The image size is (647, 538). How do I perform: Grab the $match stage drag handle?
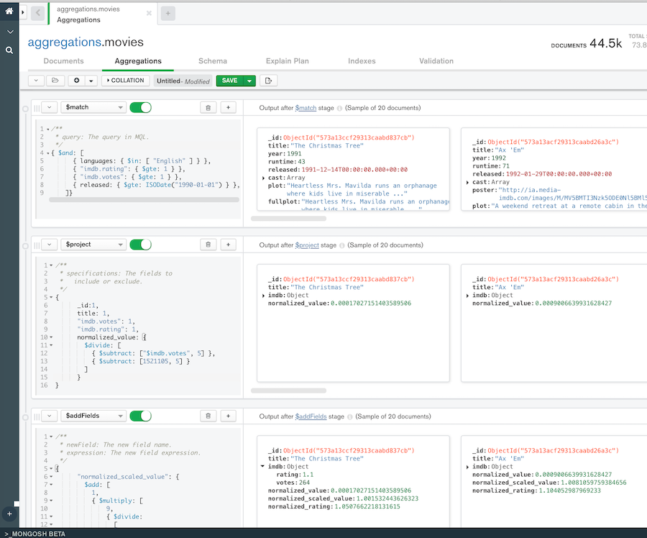point(37,108)
